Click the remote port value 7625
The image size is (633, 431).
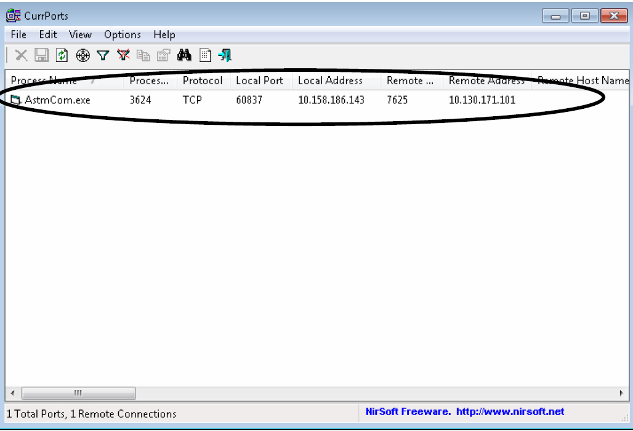(397, 100)
